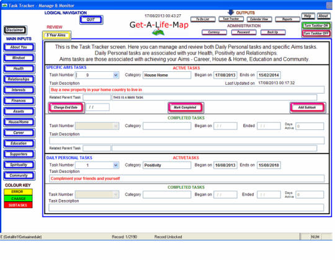335x260 pixels.
Task: Open the Currency administration button
Action: pyautogui.click(x=214, y=32)
